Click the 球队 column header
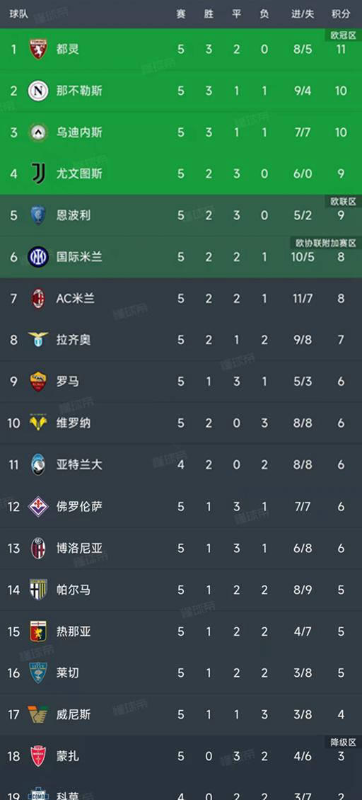The width and height of the screenshot is (362, 800). 18,14
